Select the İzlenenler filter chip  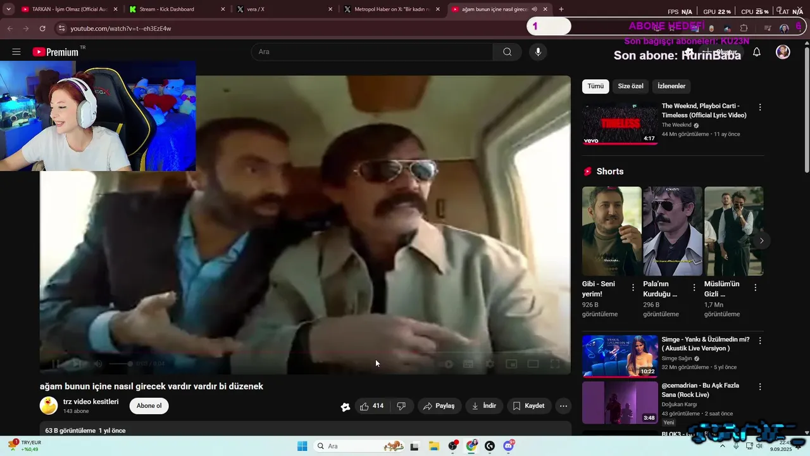pyautogui.click(x=671, y=86)
